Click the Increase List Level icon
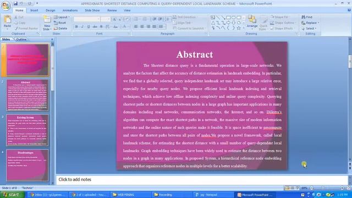Viewport: 352px width, 198px height. coord(160,19)
